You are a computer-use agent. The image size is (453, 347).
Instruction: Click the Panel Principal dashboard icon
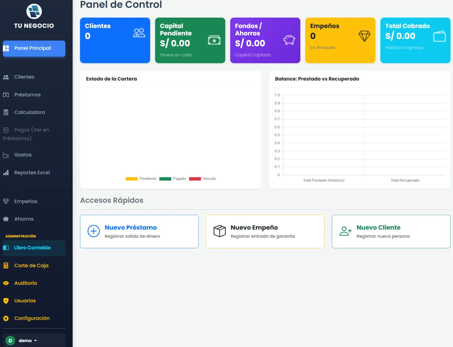point(6,48)
